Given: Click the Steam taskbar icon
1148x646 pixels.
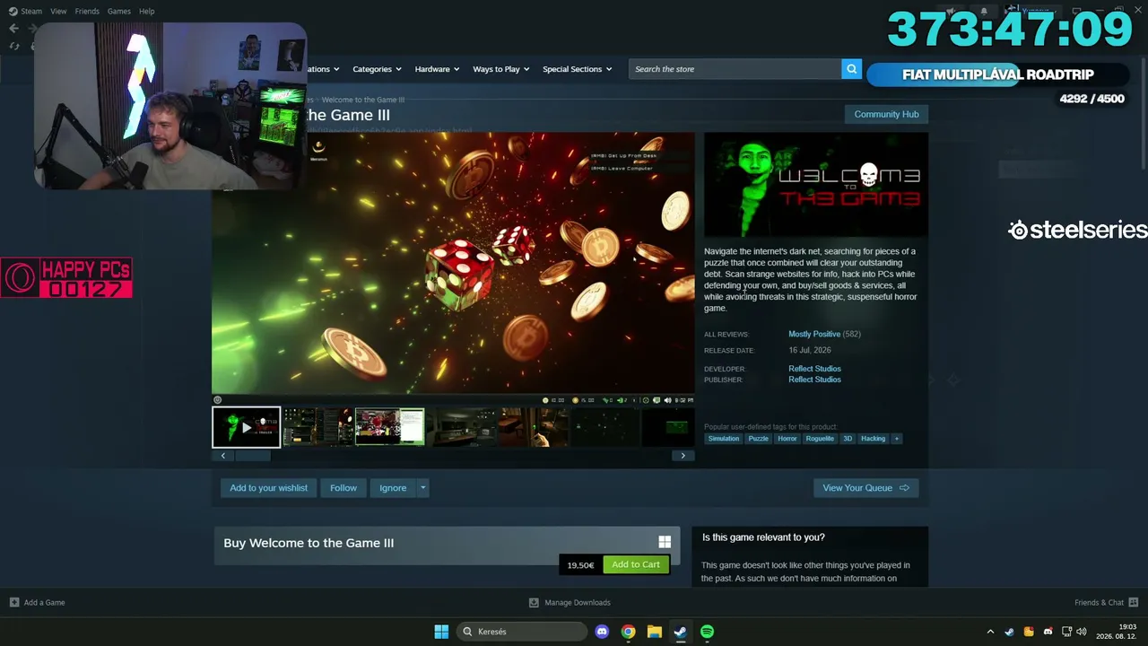Looking at the screenshot, I should pos(681,632).
